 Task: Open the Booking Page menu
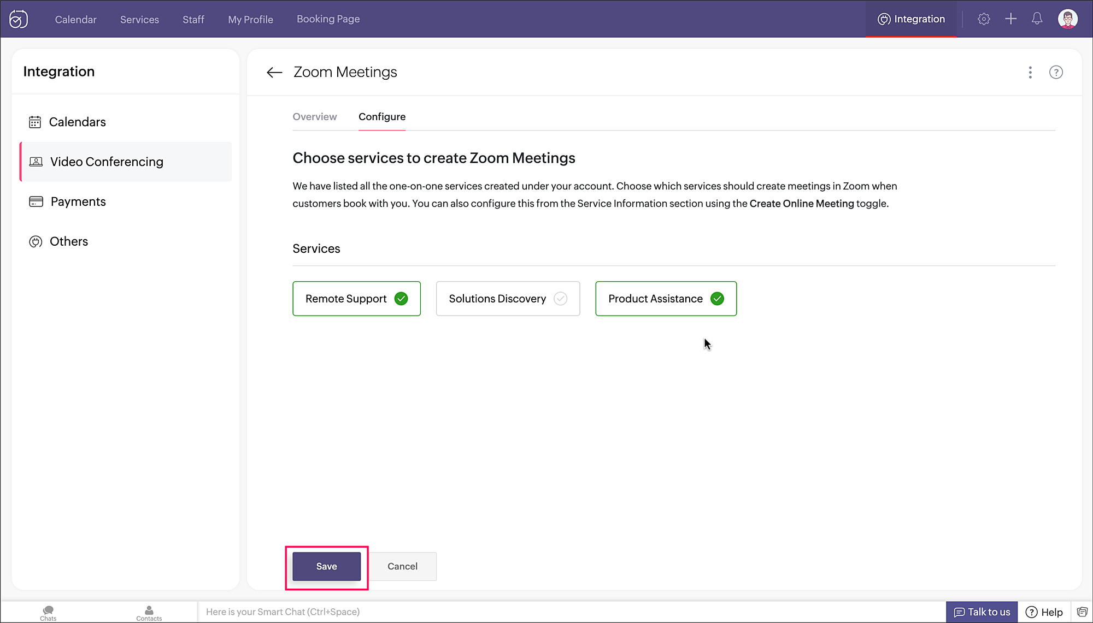(x=328, y=19)
